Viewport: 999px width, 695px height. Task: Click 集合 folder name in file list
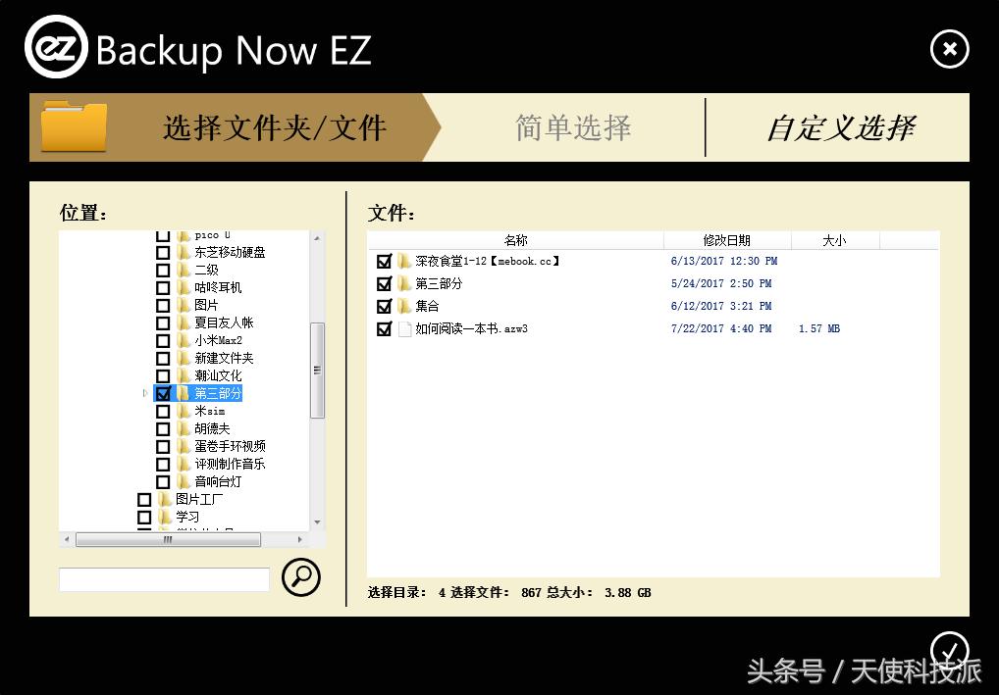coord(427,306)
